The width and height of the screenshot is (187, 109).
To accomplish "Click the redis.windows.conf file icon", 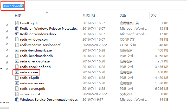I will [x=17, y=39].
